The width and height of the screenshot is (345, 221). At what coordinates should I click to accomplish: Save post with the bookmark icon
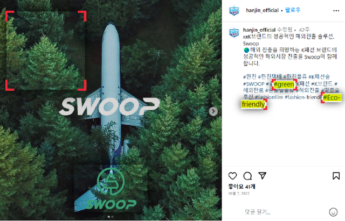point(336,176)
